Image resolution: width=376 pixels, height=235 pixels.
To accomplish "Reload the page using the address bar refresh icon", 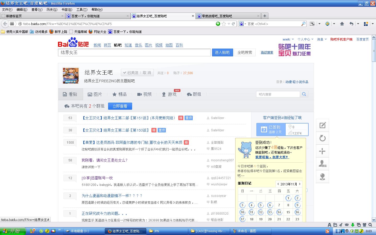I will [233, 24].
